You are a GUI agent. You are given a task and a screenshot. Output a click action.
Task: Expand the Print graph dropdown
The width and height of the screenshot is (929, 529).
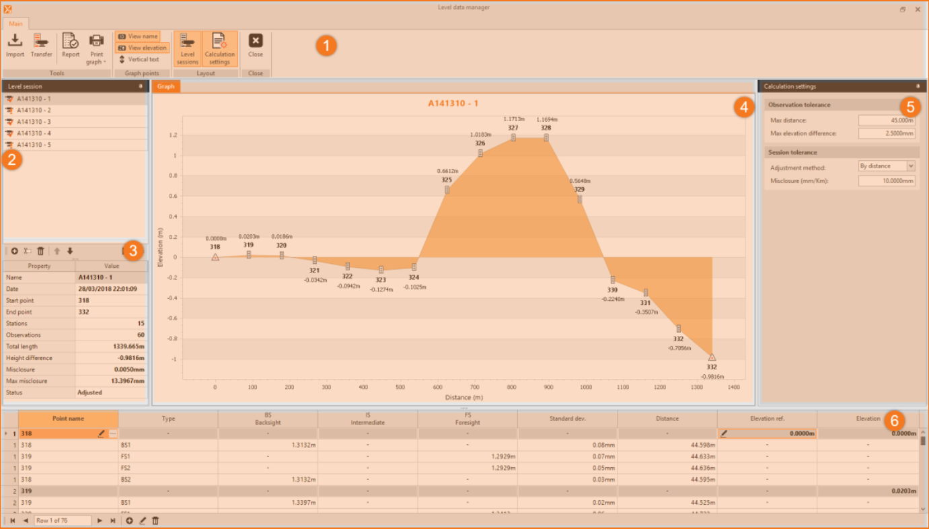(x=97, y=62)
